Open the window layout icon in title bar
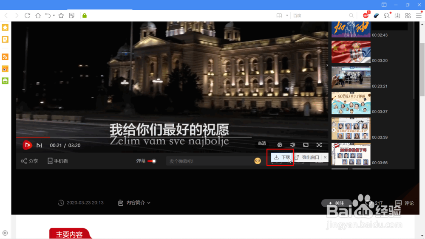 pyautogui.click(x=384, y=5)
